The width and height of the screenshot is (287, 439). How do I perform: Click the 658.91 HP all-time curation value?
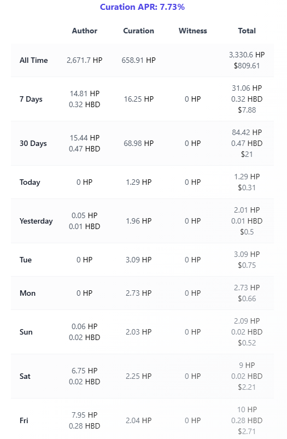click(139, 60)
